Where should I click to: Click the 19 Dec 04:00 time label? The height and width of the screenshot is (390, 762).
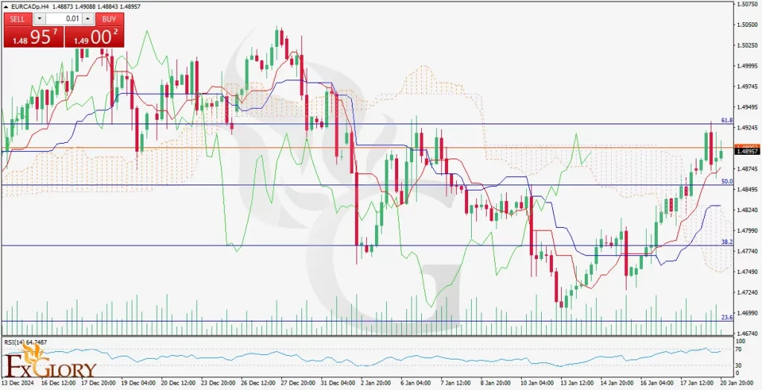pyautogui.click(x=137, y=383)
